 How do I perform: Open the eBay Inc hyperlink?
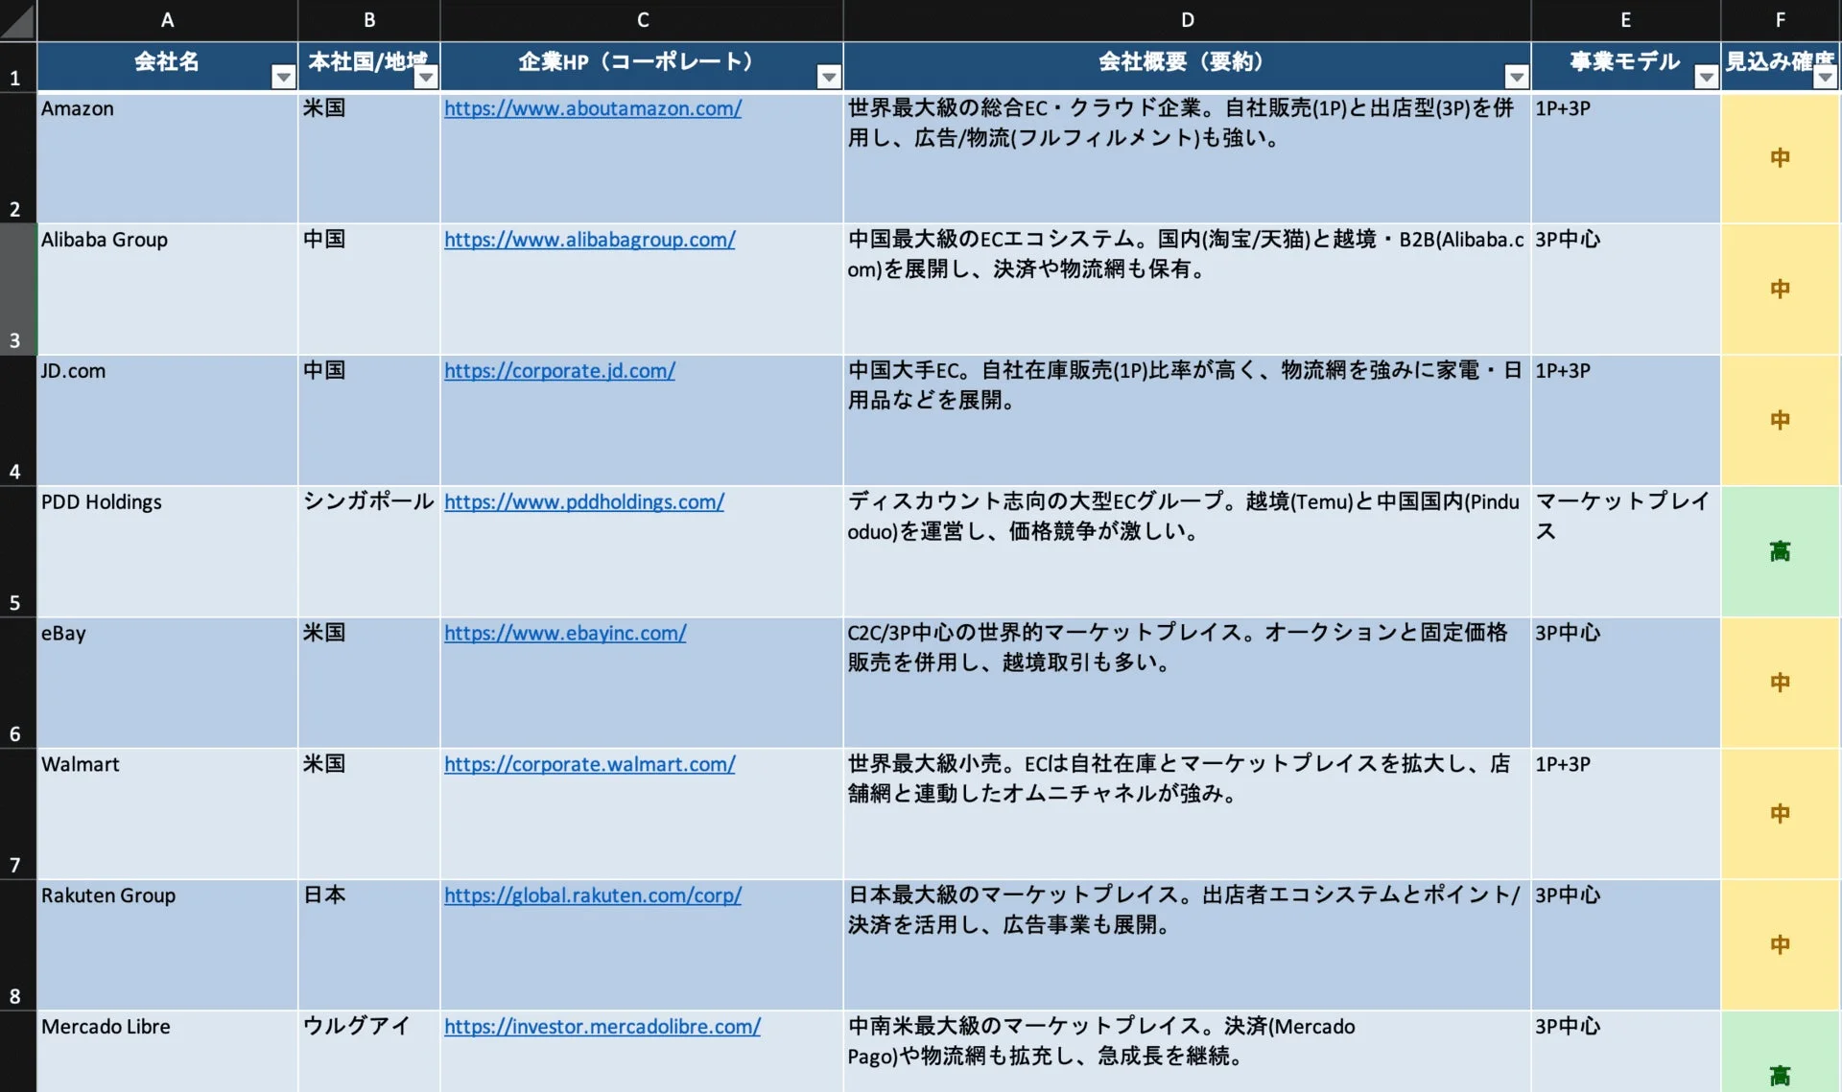(565, 633)
